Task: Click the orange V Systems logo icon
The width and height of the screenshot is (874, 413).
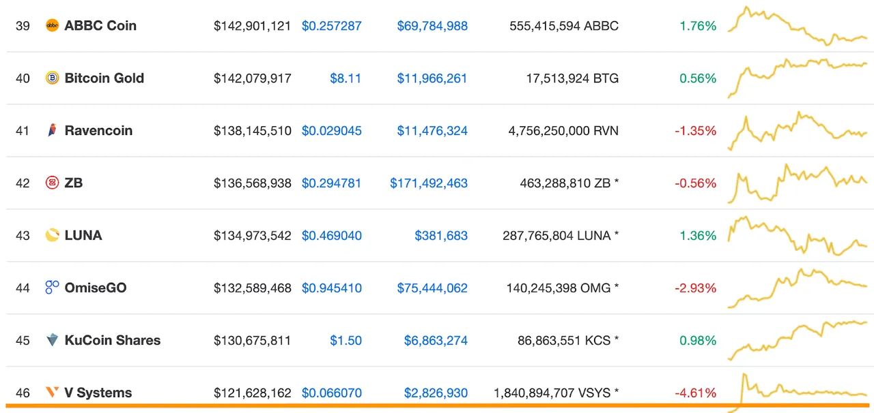Action: (x=52, y=393)
